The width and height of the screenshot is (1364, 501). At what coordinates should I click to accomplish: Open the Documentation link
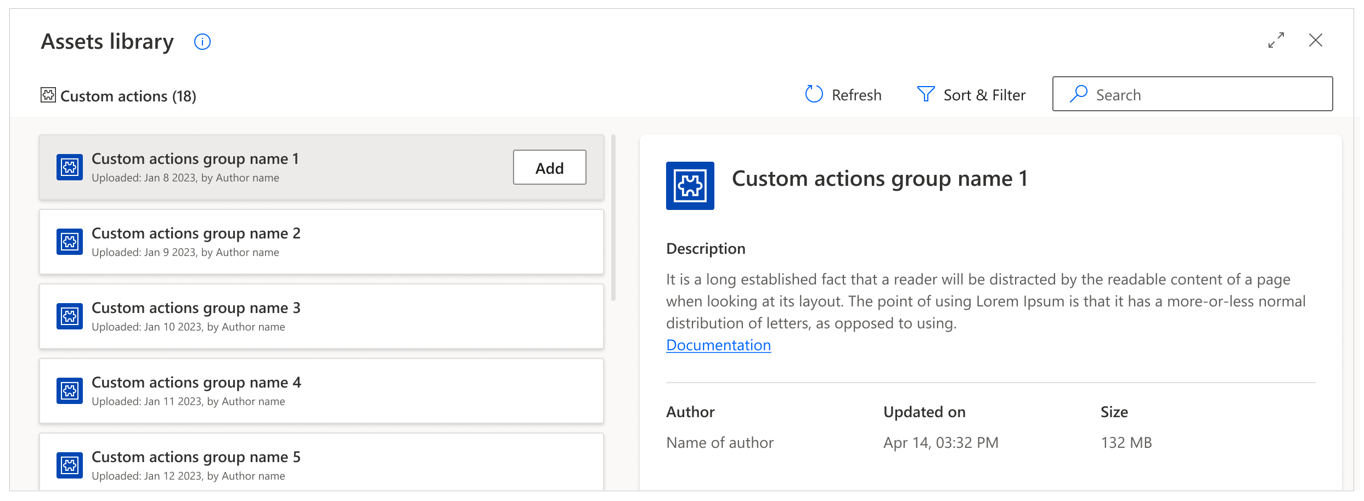click(x=718, y=345)
